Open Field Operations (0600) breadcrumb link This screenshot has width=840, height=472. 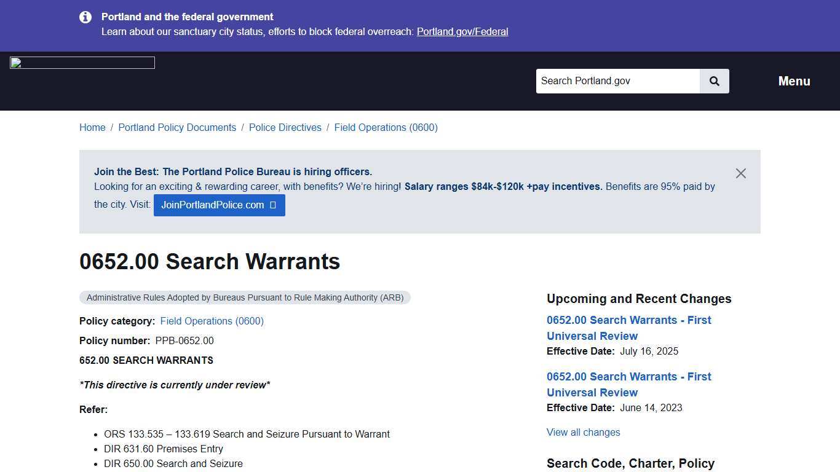tap(386, 127)
